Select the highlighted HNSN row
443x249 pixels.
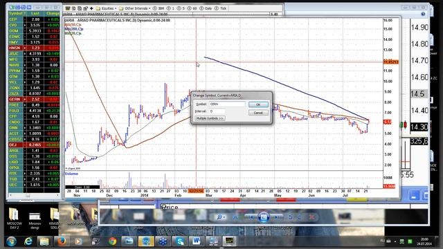(x=34, y=48)
